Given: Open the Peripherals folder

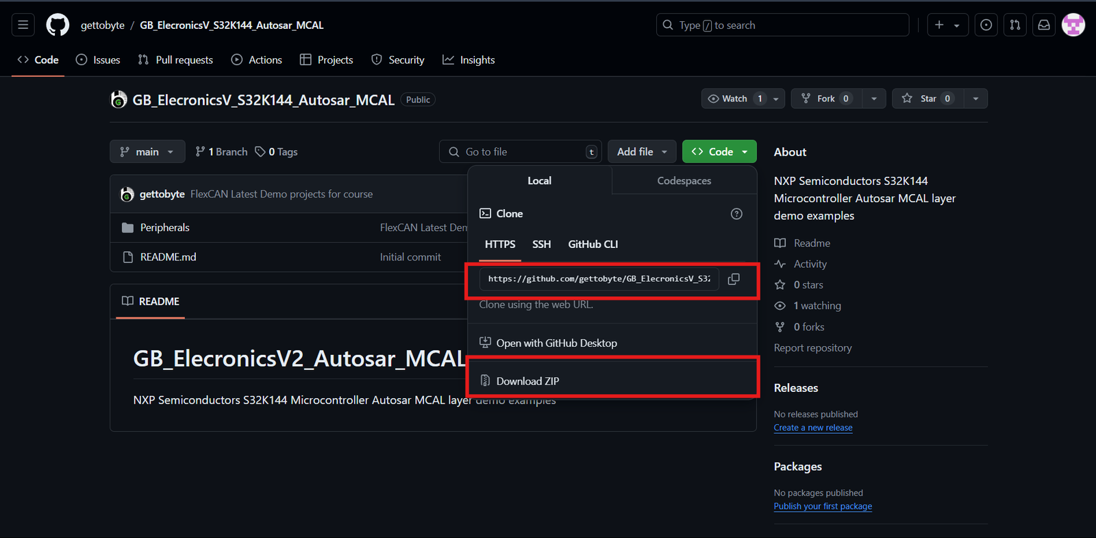Looking at the screenshot, I should (x=164, y=228).
